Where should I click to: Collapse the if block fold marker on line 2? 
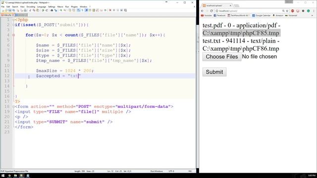click(13, 25)
